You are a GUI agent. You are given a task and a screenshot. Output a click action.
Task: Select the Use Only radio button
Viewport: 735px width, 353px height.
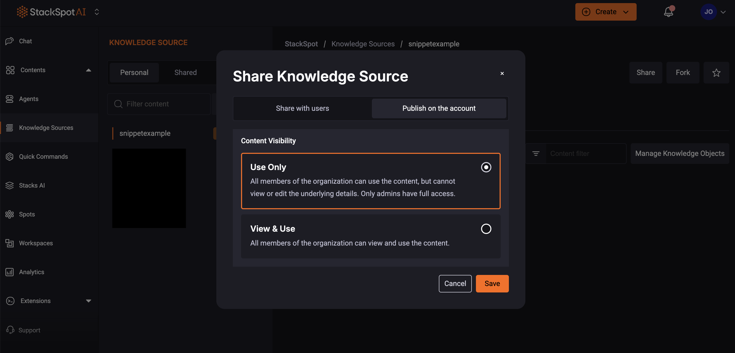486,167
